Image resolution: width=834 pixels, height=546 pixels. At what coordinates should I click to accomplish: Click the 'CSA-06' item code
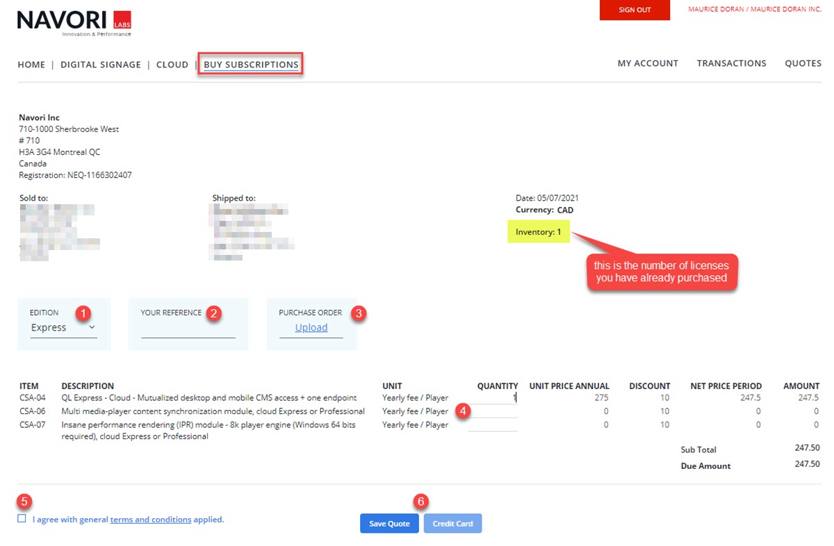[x=33, y=411]
